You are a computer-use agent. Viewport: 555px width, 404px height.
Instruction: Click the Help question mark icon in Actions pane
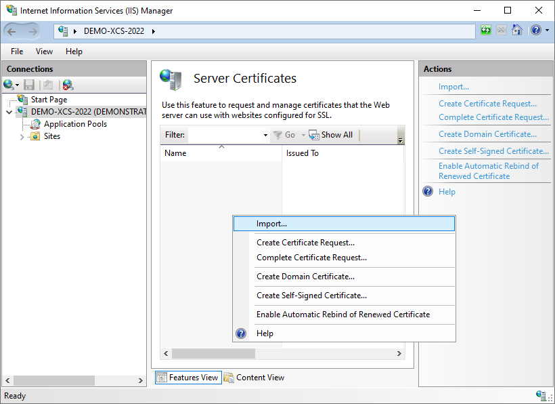point(428,192)
